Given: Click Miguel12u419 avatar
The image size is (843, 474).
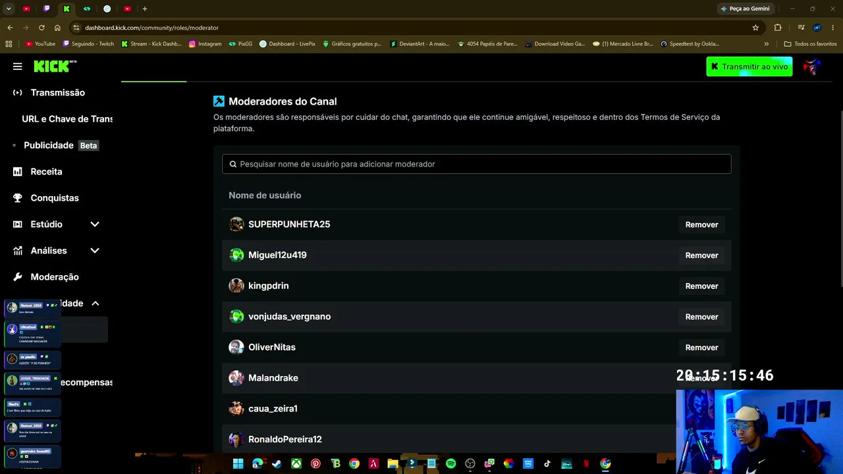Looking at the screenshot, I should coord(236,255).
